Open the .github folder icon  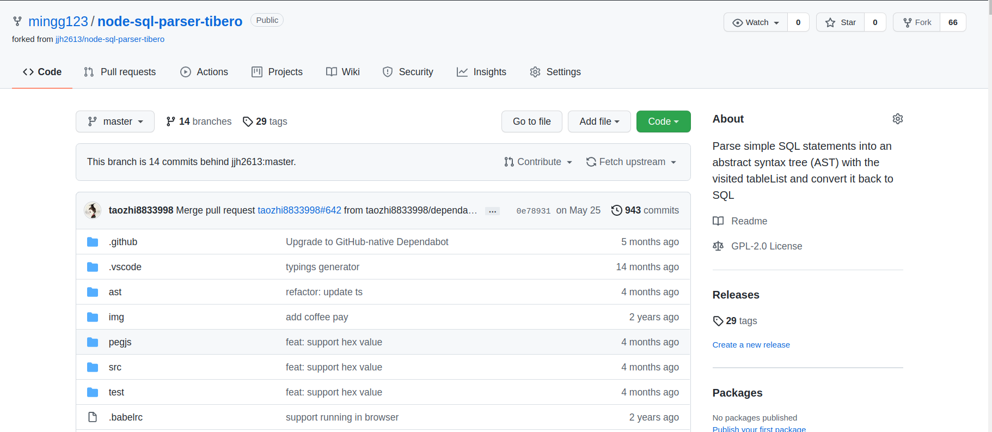pos(93,242)
